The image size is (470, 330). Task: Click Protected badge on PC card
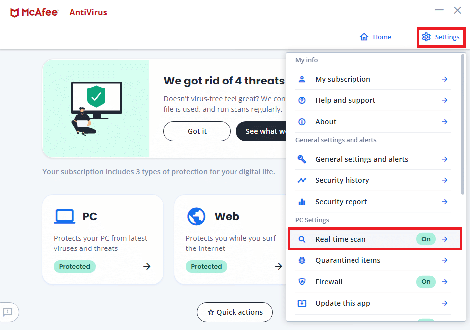pyautogui.click(x=75, y=266)
